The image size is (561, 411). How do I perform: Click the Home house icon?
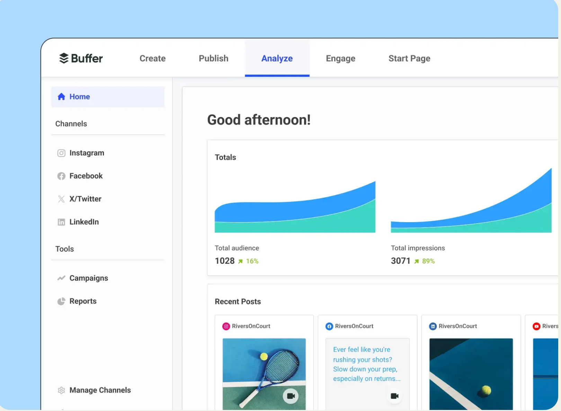[x=61, y=97]
